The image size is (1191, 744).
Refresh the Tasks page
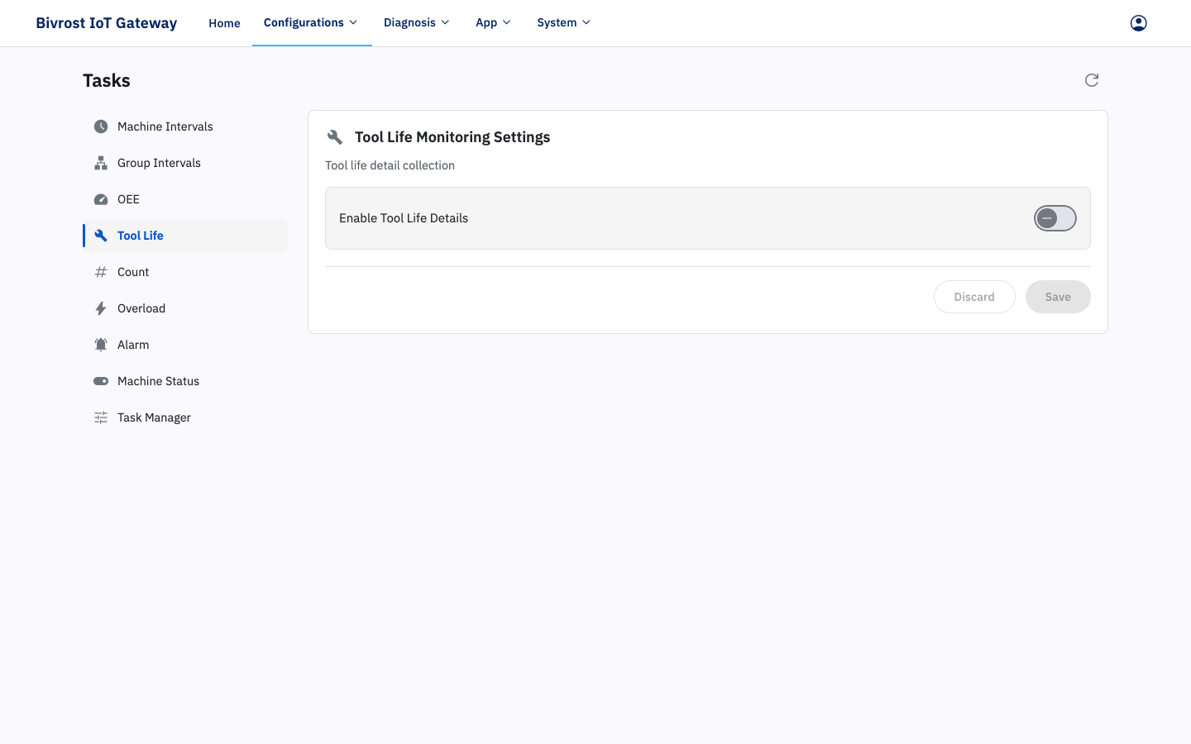pyautogui.click(x=1092, y=80)
